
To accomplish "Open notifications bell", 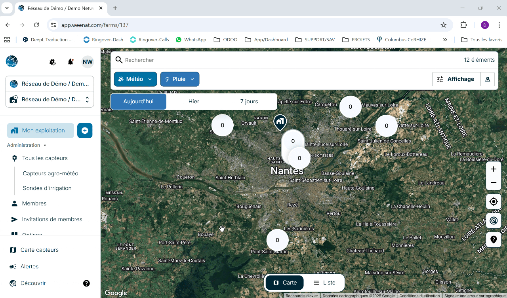I will (71, 62).
